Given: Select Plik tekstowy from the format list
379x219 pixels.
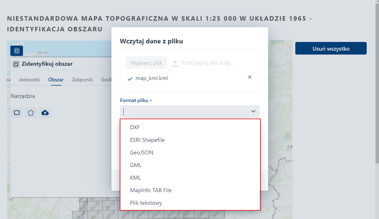Looking at the screenshot, I should click(146, 202).
